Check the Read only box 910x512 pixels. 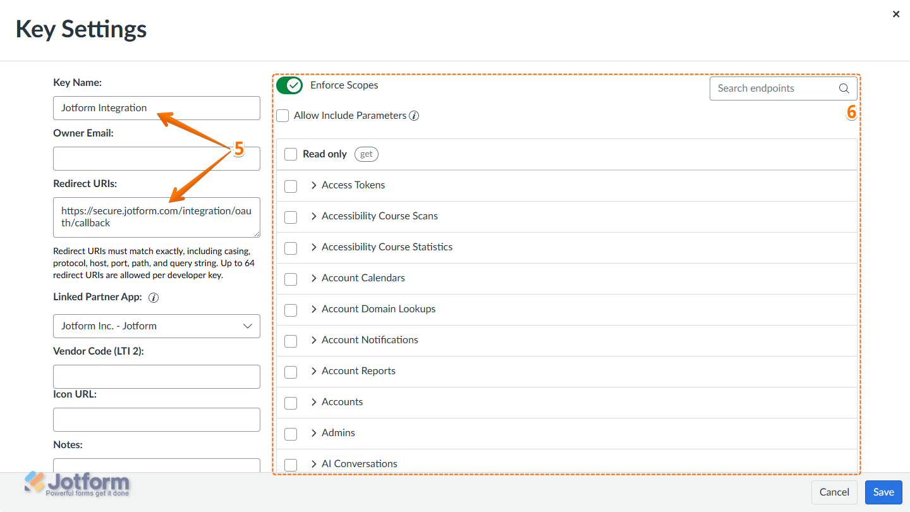coord(291,154)
